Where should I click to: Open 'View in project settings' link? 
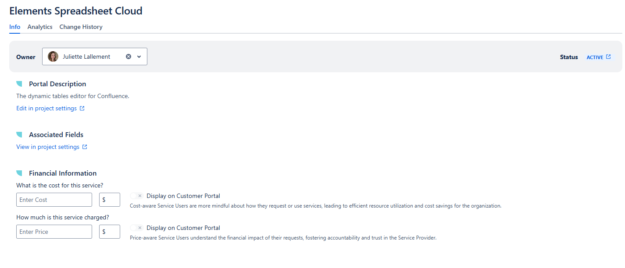click(x=48, y=147)
